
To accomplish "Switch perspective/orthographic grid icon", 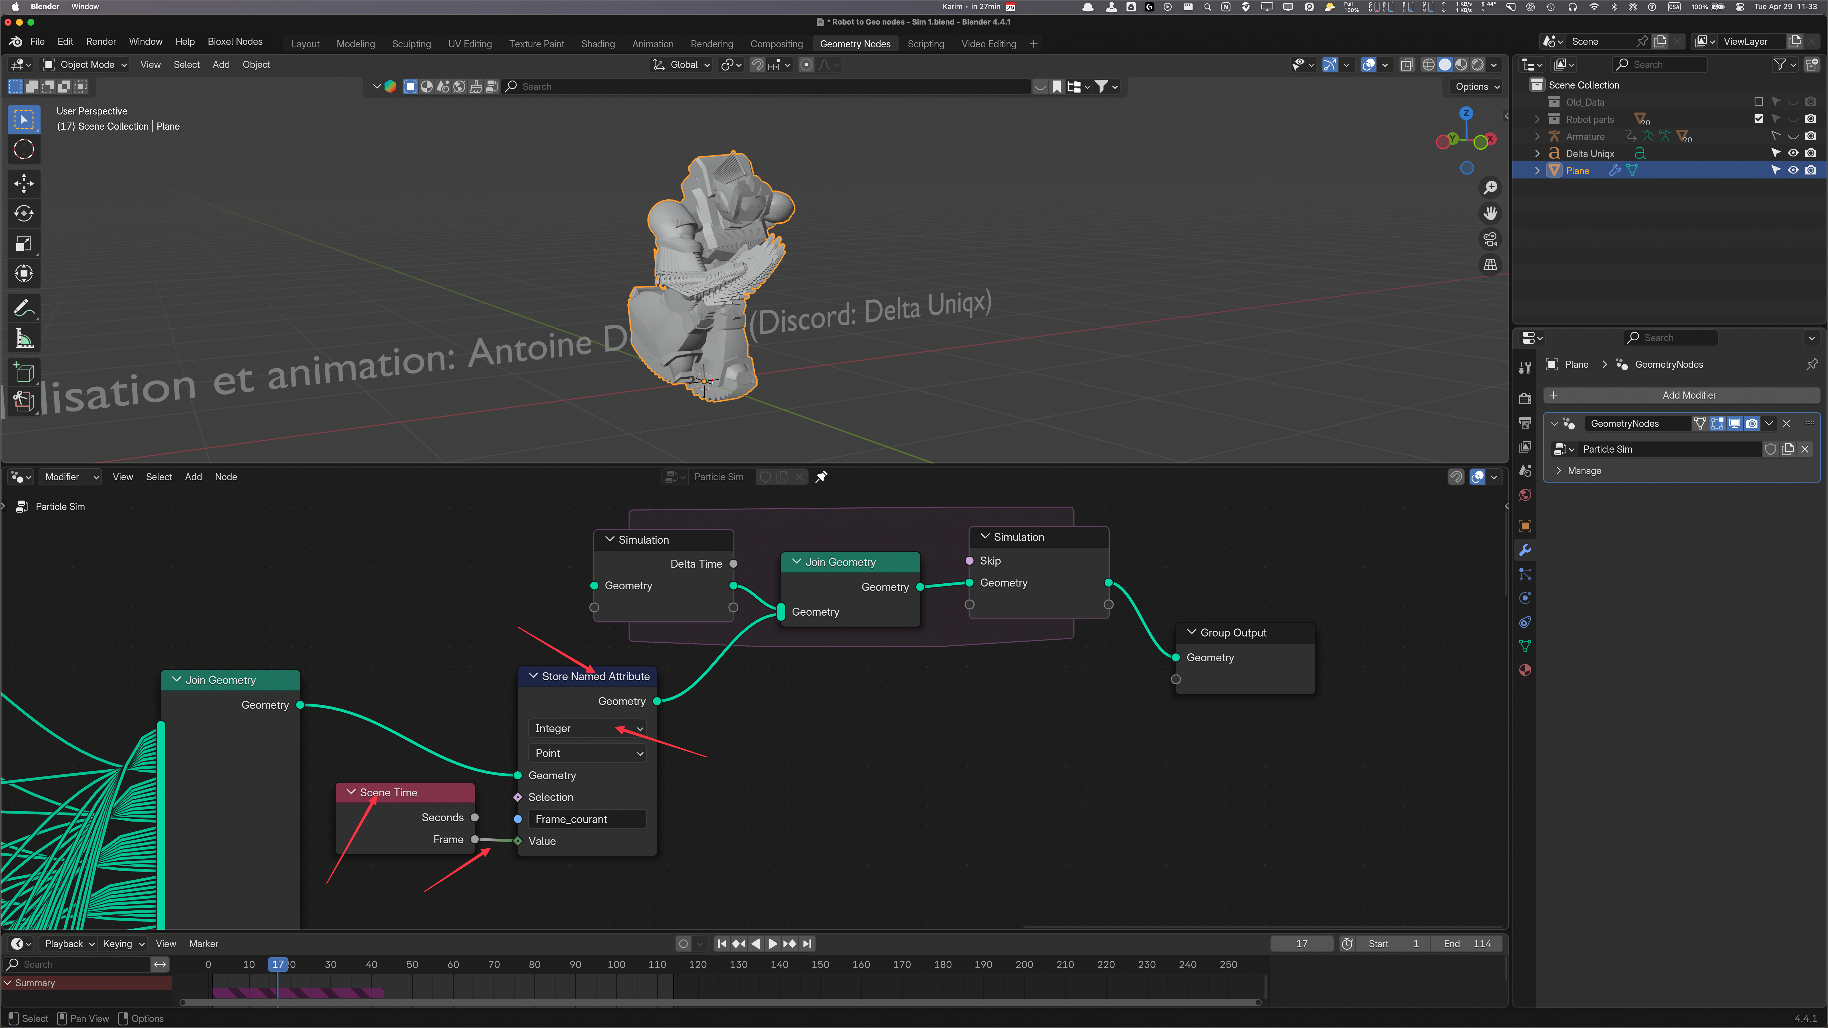I will coord(1490,265).
